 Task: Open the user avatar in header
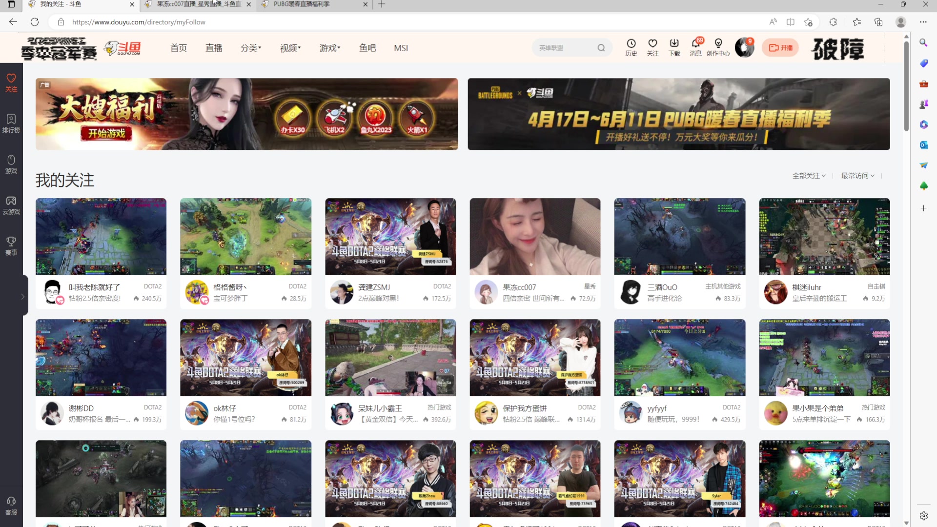(744, 48)
